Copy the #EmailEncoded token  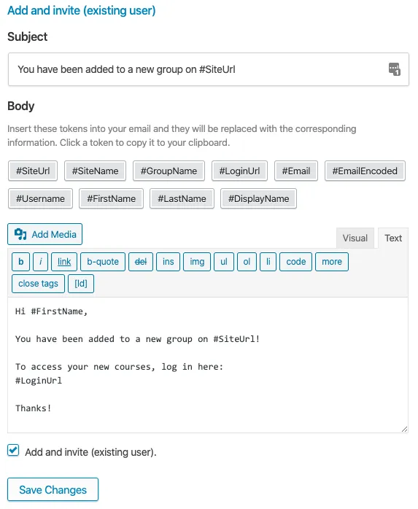click(365, 171)
